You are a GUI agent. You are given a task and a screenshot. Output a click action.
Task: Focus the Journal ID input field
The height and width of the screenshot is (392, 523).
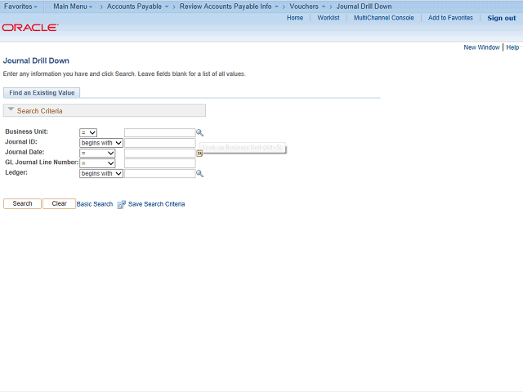tap(160, 143)
